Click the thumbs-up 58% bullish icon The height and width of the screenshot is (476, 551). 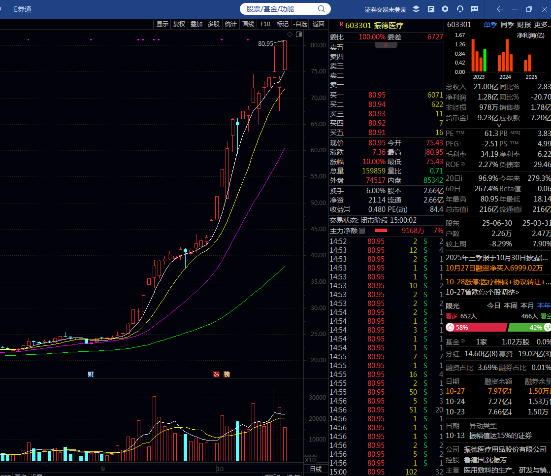click(450, 327)
